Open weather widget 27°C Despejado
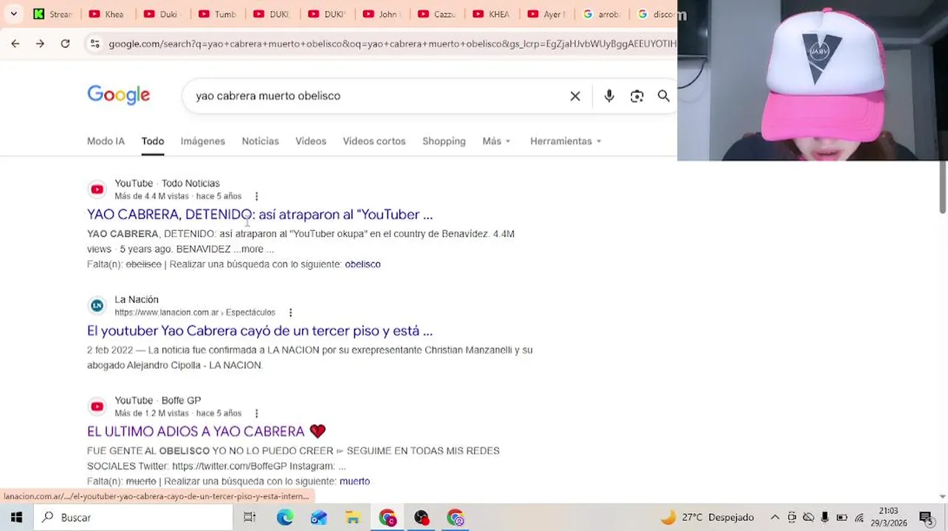 coord(707,517)
